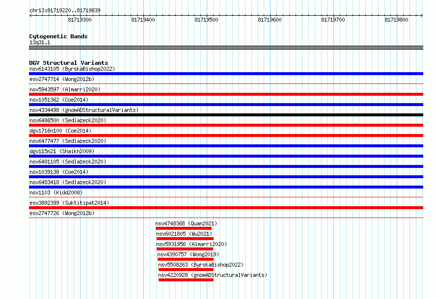Click the nsv5943597 (Almarri2020) label
The image size is (437, 299).
(65, 89)
